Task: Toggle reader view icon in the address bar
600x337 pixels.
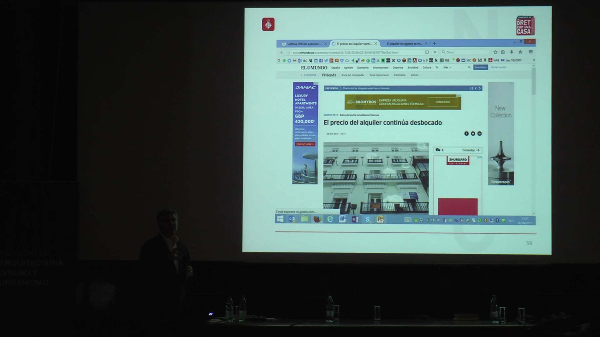Action: coord(427,52)
